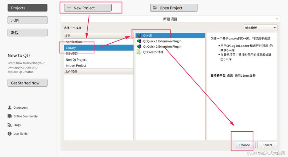Open the Blogs link
This screenshot has width=288, height=157.
(17, 125)
